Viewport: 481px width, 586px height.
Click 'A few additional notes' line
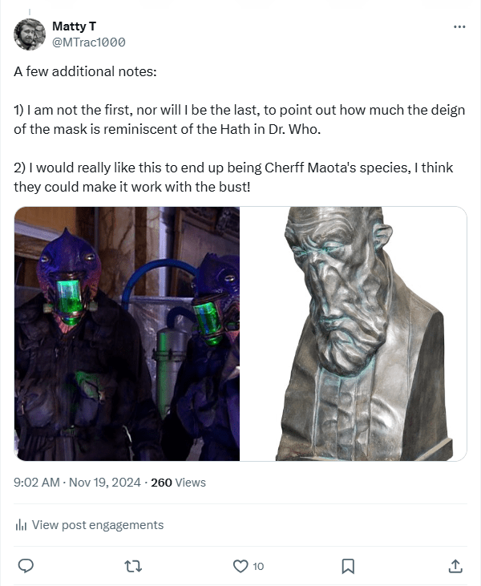click(85, 71)
